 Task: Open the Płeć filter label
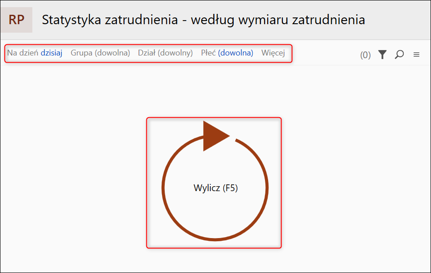[209, 53]
